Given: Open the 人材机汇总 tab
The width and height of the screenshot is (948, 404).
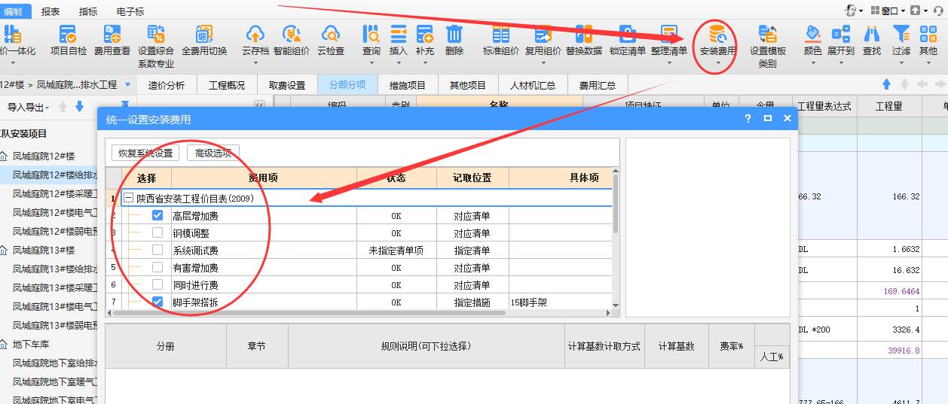Looking at the screenshot, I should click(x=533, y=85).
